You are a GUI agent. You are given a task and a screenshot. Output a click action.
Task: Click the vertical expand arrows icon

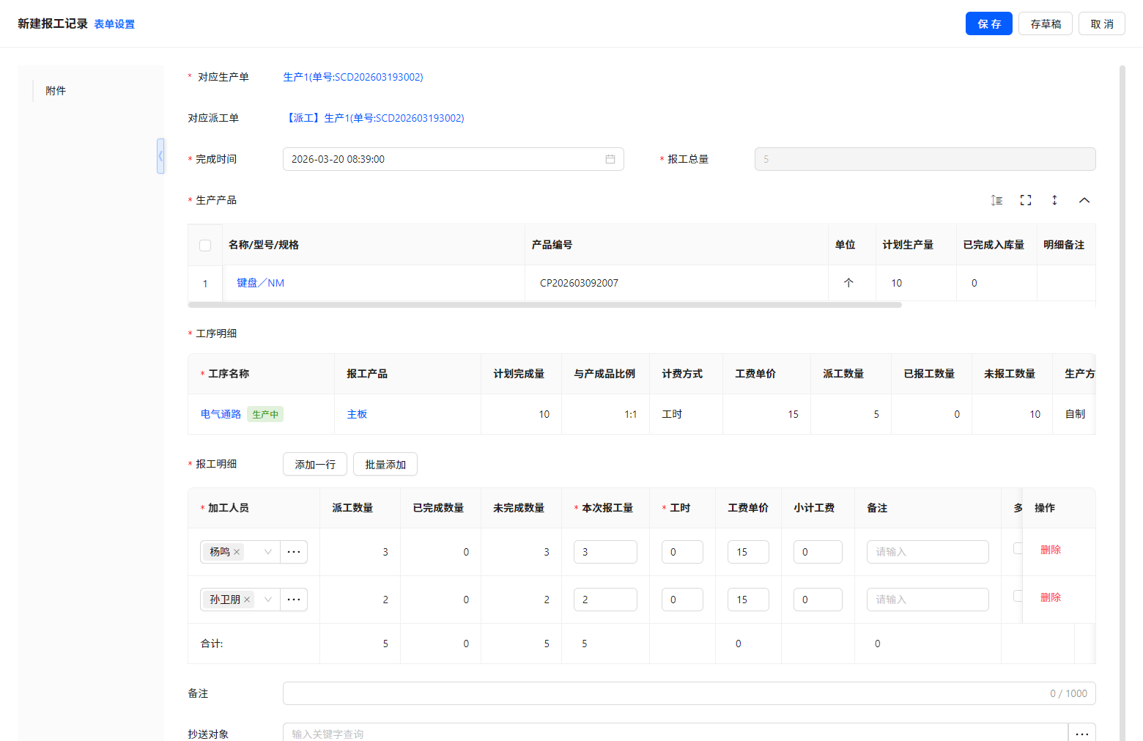(x=1054, y=200)
